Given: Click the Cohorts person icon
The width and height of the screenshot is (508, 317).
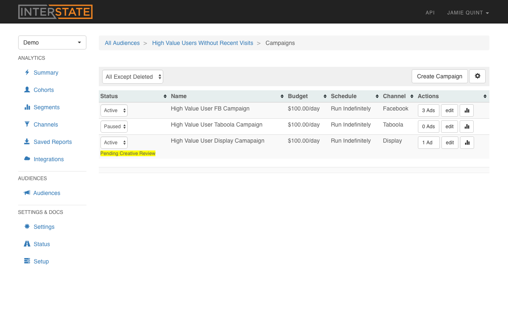Looking at the screenshot, I should click(x=27, y=89).
